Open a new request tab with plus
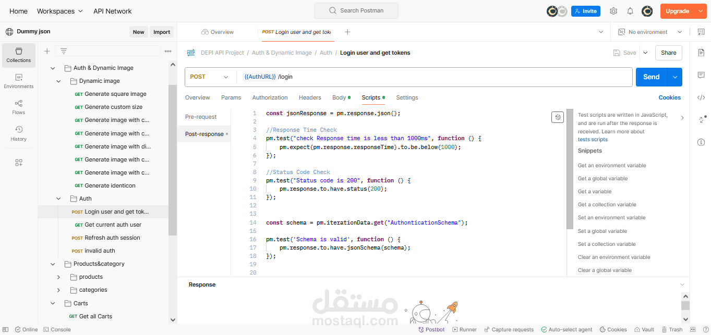The height and width of the screenshot is (335, 711). tap(347, 32)
